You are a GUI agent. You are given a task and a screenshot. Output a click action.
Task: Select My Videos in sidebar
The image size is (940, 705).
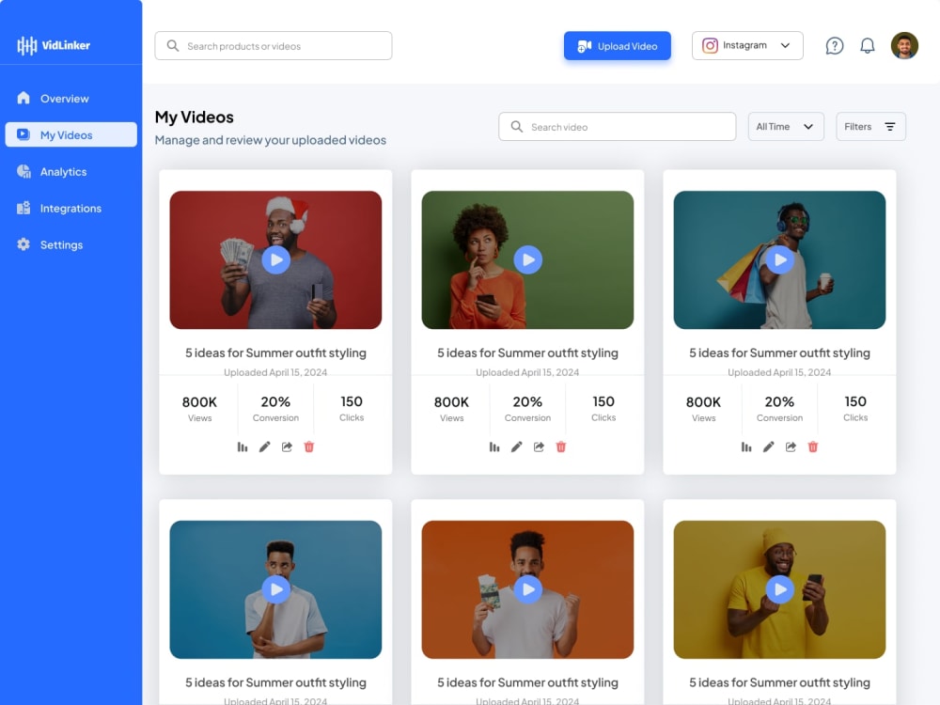click(70, 134)
